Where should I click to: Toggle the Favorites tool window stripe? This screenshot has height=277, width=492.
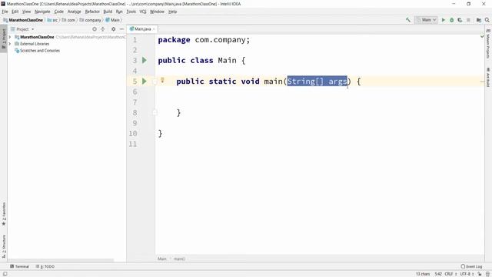(x=4, y=214)
